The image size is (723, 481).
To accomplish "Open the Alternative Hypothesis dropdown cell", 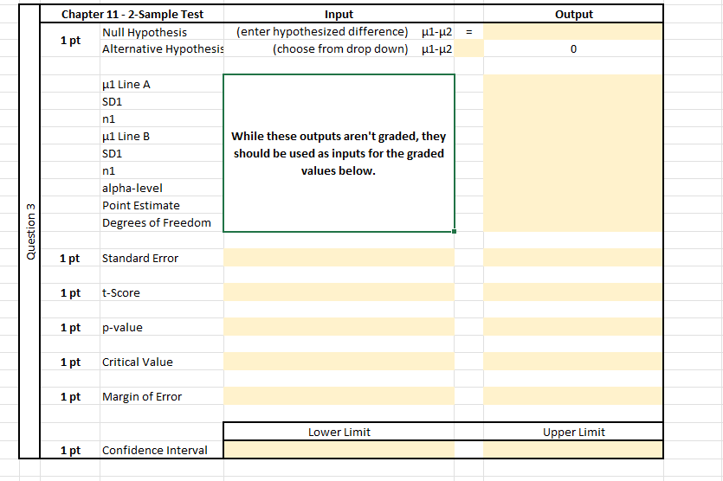I will click(468, 48).
